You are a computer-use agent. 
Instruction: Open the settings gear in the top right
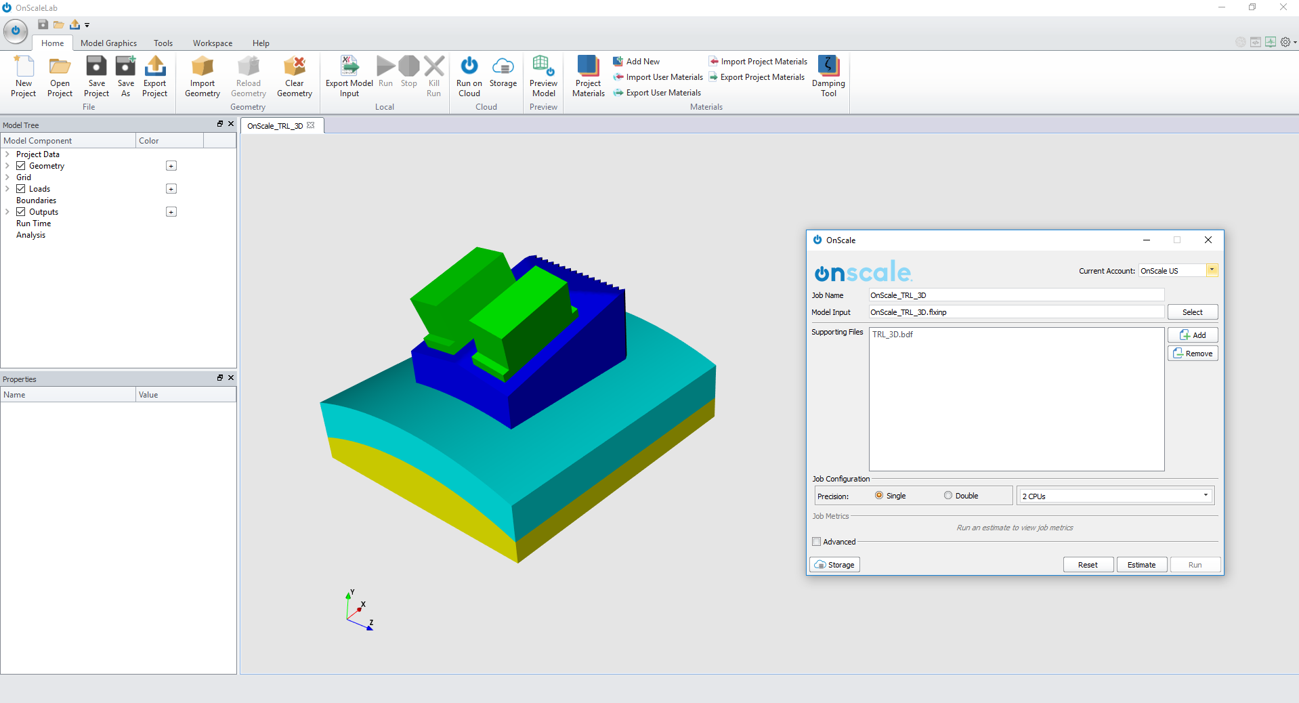click(1285, 42)
